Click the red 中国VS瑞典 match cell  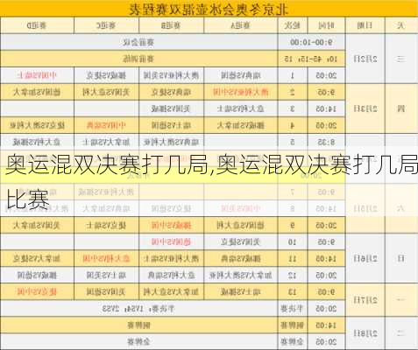(x=106, y=125)
